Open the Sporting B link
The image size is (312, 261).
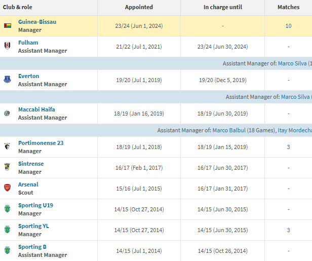32,247
